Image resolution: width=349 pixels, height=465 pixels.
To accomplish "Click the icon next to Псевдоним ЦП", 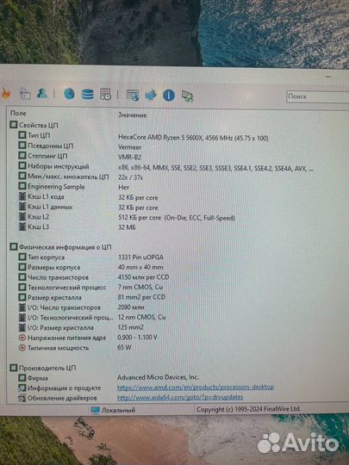I will (22, 146).
